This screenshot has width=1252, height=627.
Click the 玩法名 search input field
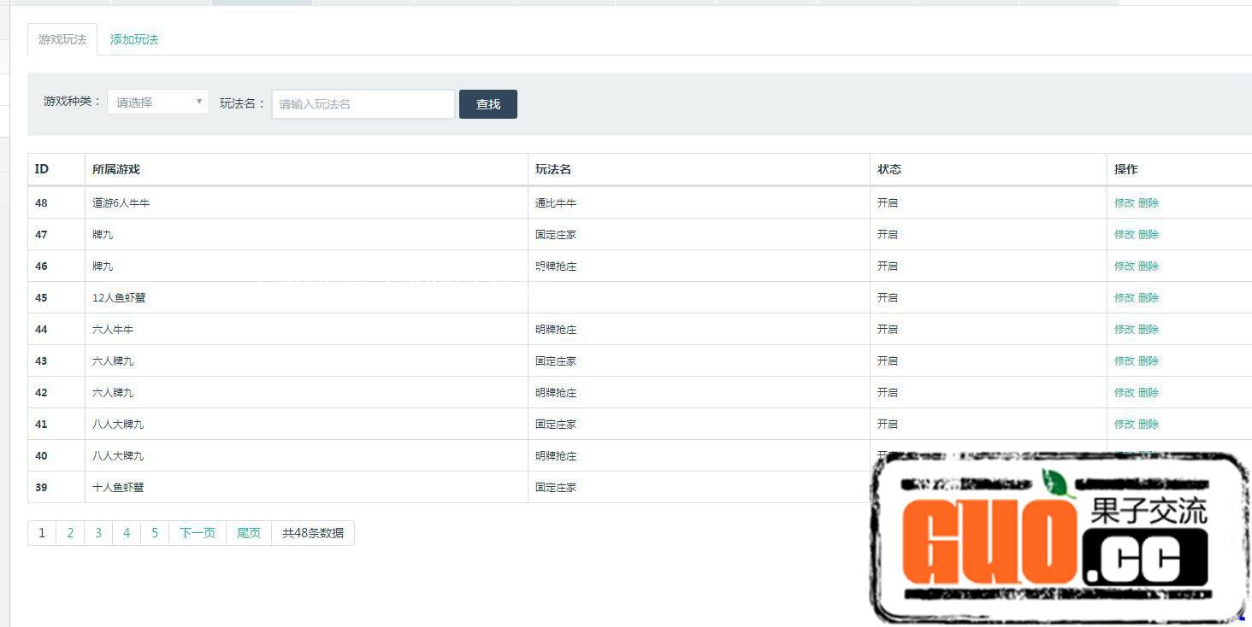(x=363, y=104)
